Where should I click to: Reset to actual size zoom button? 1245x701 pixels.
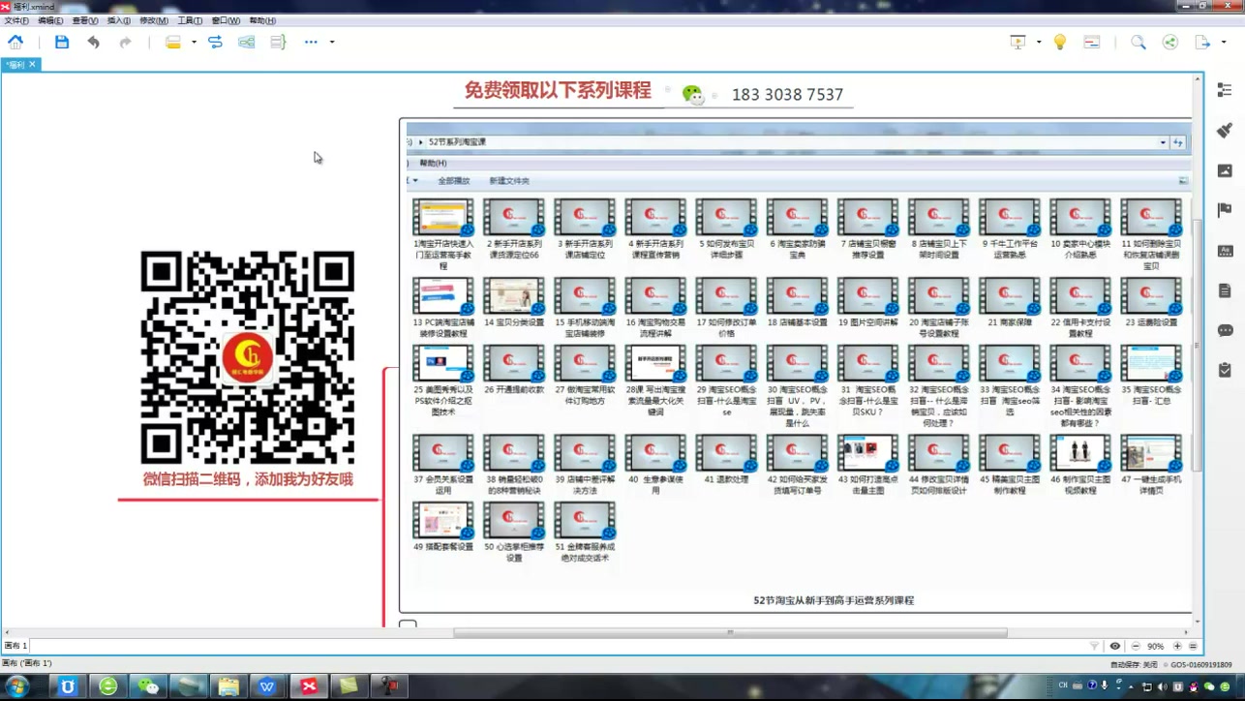pos(1193,646)
